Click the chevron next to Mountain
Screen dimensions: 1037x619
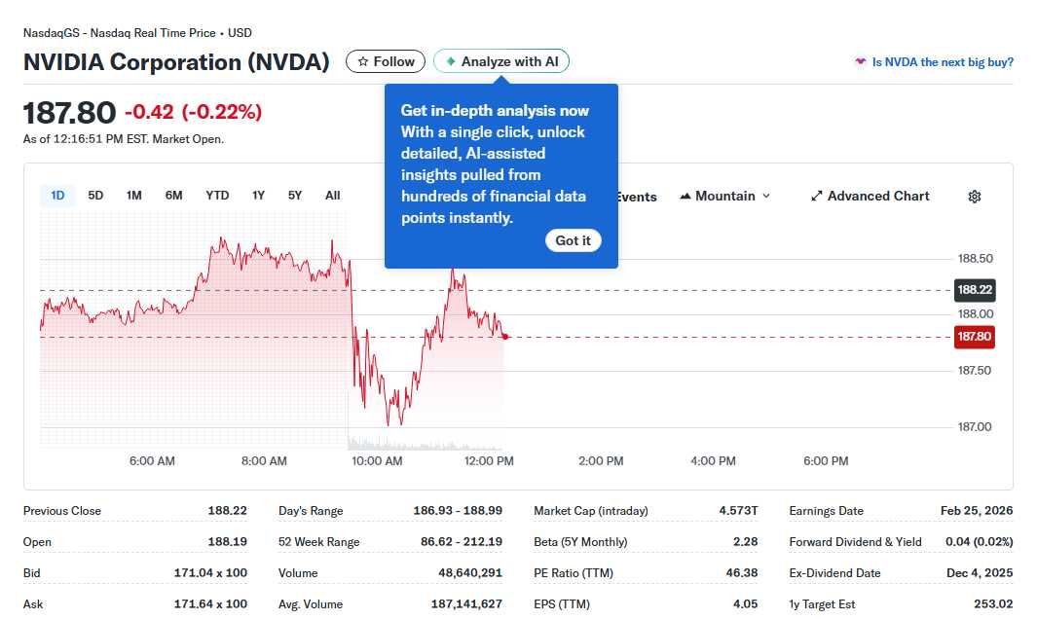pyautogui.click(x=768, y=196)
